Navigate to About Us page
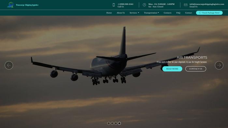Image resolution: width=228 pixels, height=128 pixels. [121, 13]
